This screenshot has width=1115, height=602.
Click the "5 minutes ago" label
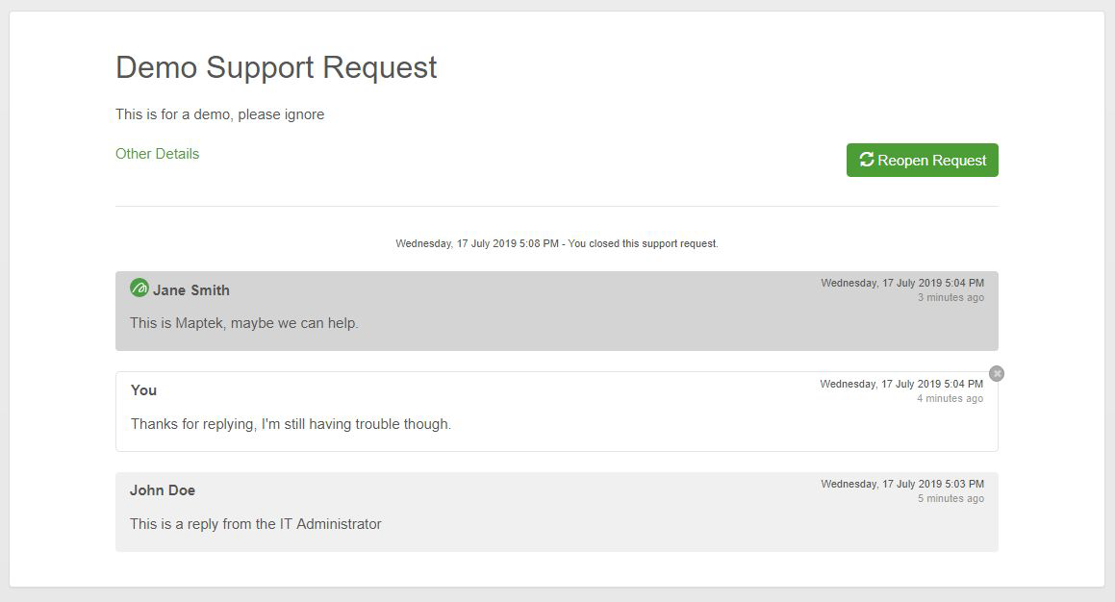[x=950, y=499]
